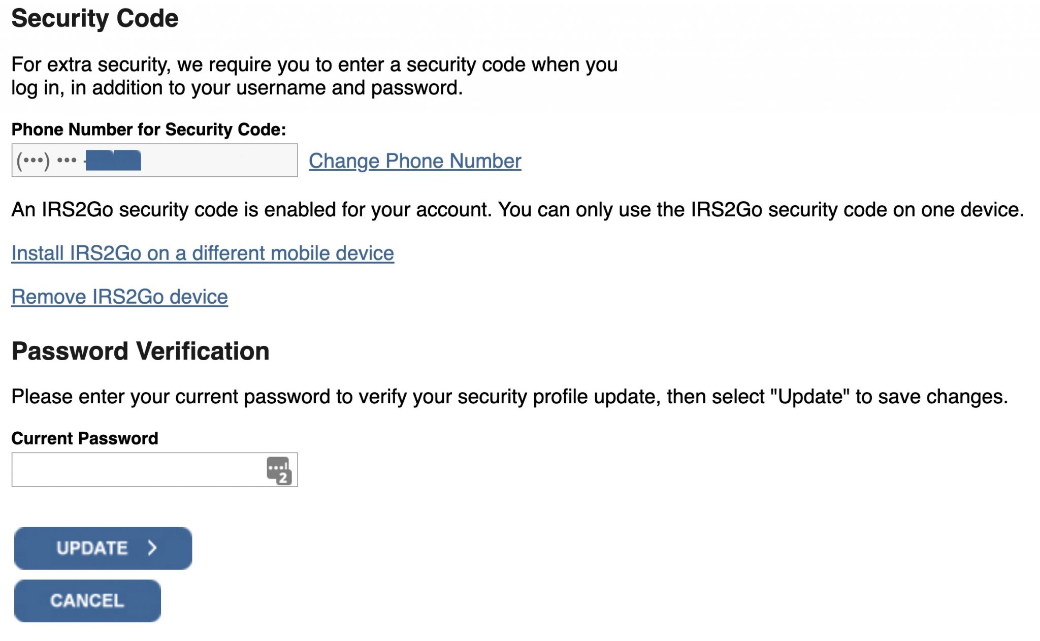
Task: Click the Security Code heading
Action: click(95, 18)
